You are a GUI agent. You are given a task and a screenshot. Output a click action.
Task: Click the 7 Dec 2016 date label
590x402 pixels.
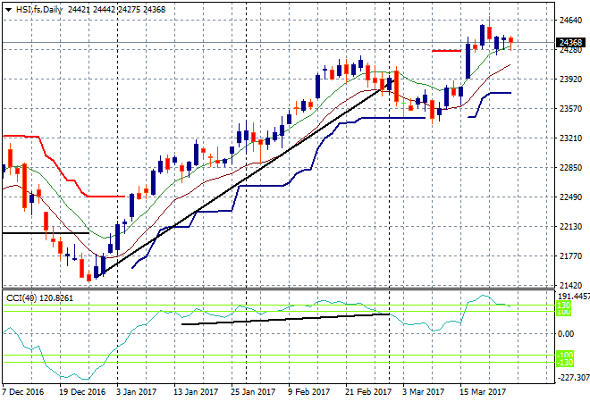pyautogui.click(x=23, y=392)
